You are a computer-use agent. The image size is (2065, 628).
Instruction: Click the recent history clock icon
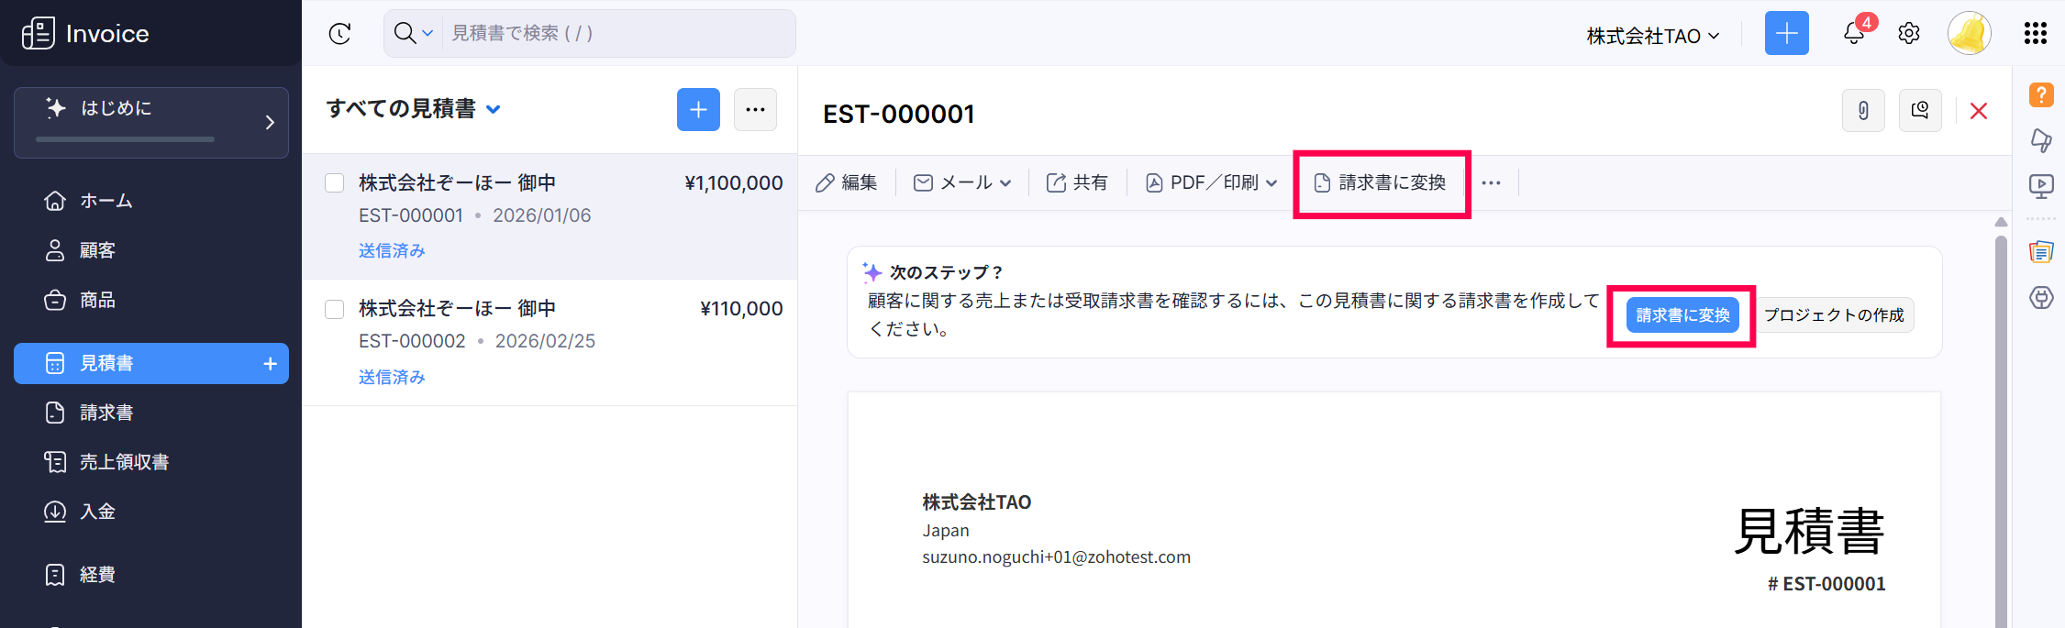click(339, 34)
